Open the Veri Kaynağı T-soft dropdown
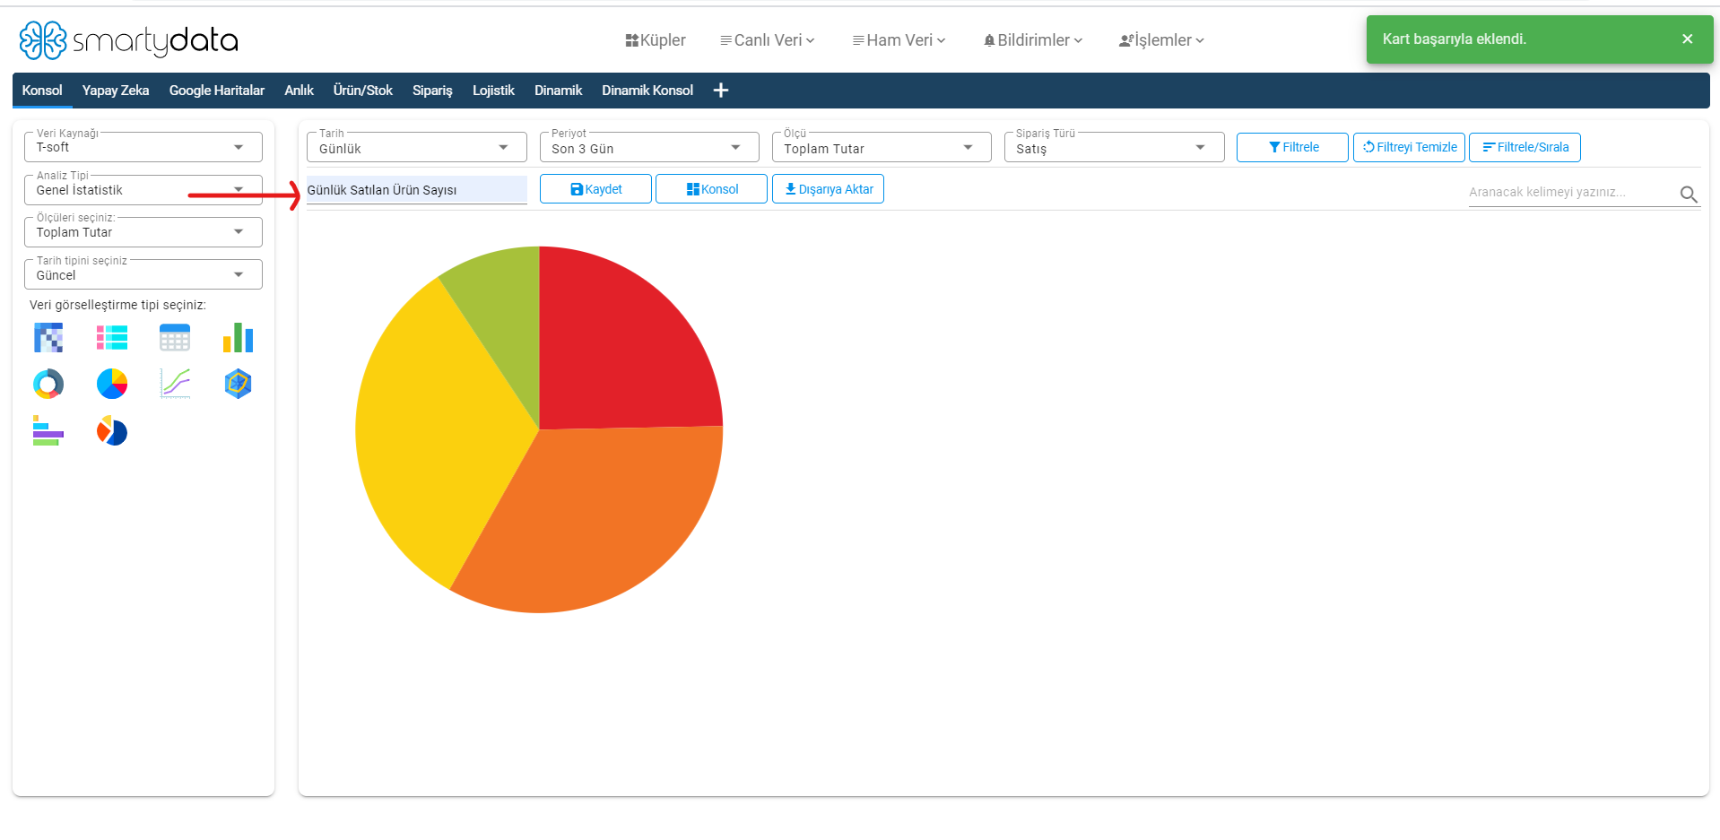This screenshot has width=1720, height=840. click(143, 147)
